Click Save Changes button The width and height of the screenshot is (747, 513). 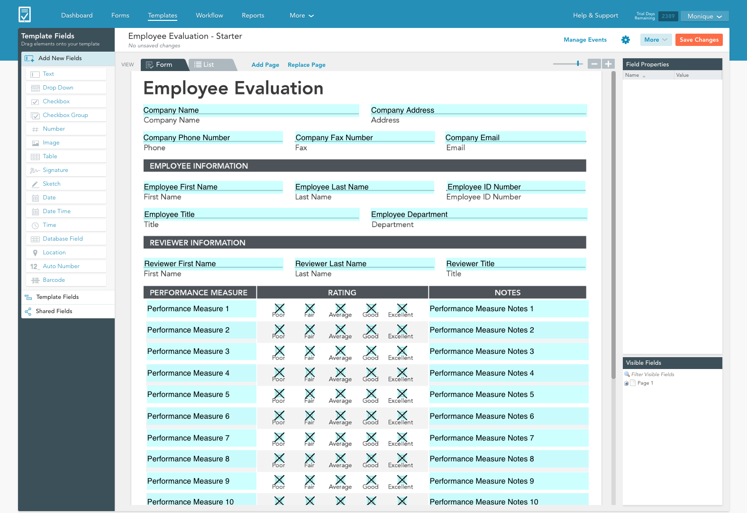coord(699,40)
